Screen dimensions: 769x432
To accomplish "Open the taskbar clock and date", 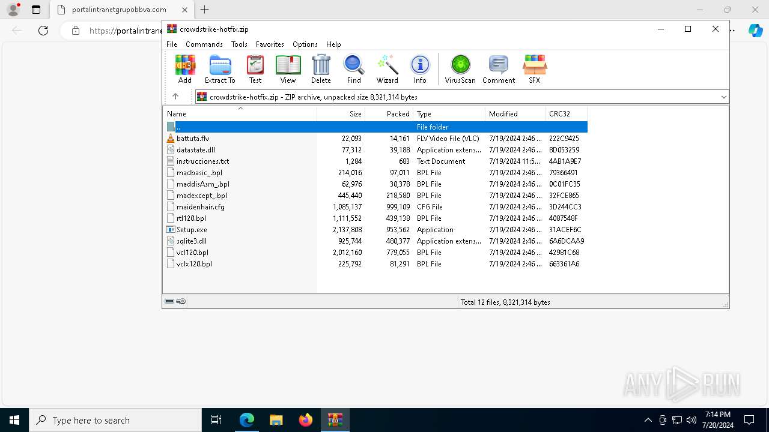I will pyautogui.click(x=717, y=420).
